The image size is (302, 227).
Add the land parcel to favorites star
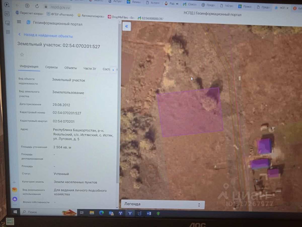pyautogui.click(x=22, y=55)
